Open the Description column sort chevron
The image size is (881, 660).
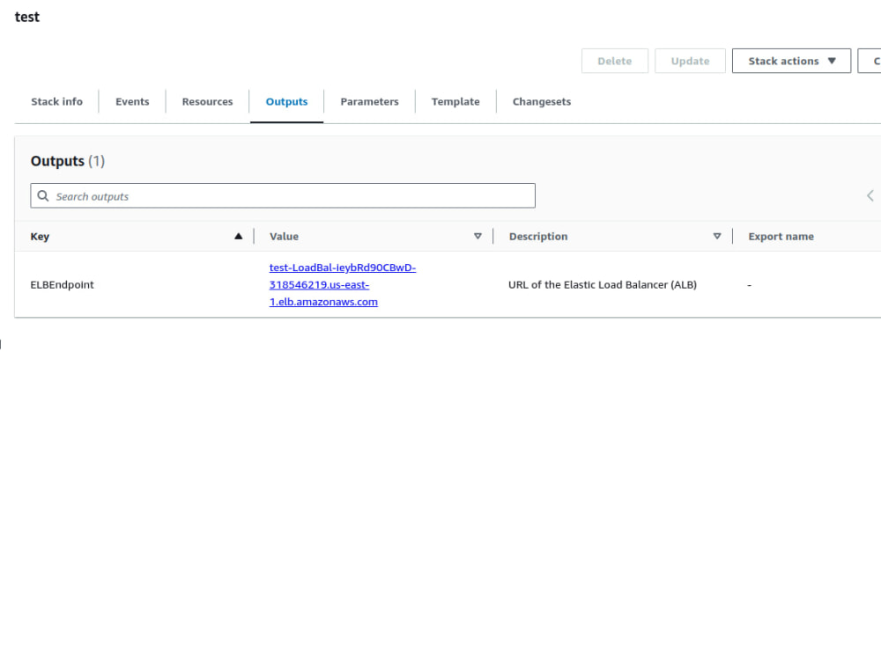click(x=717, y=236)
